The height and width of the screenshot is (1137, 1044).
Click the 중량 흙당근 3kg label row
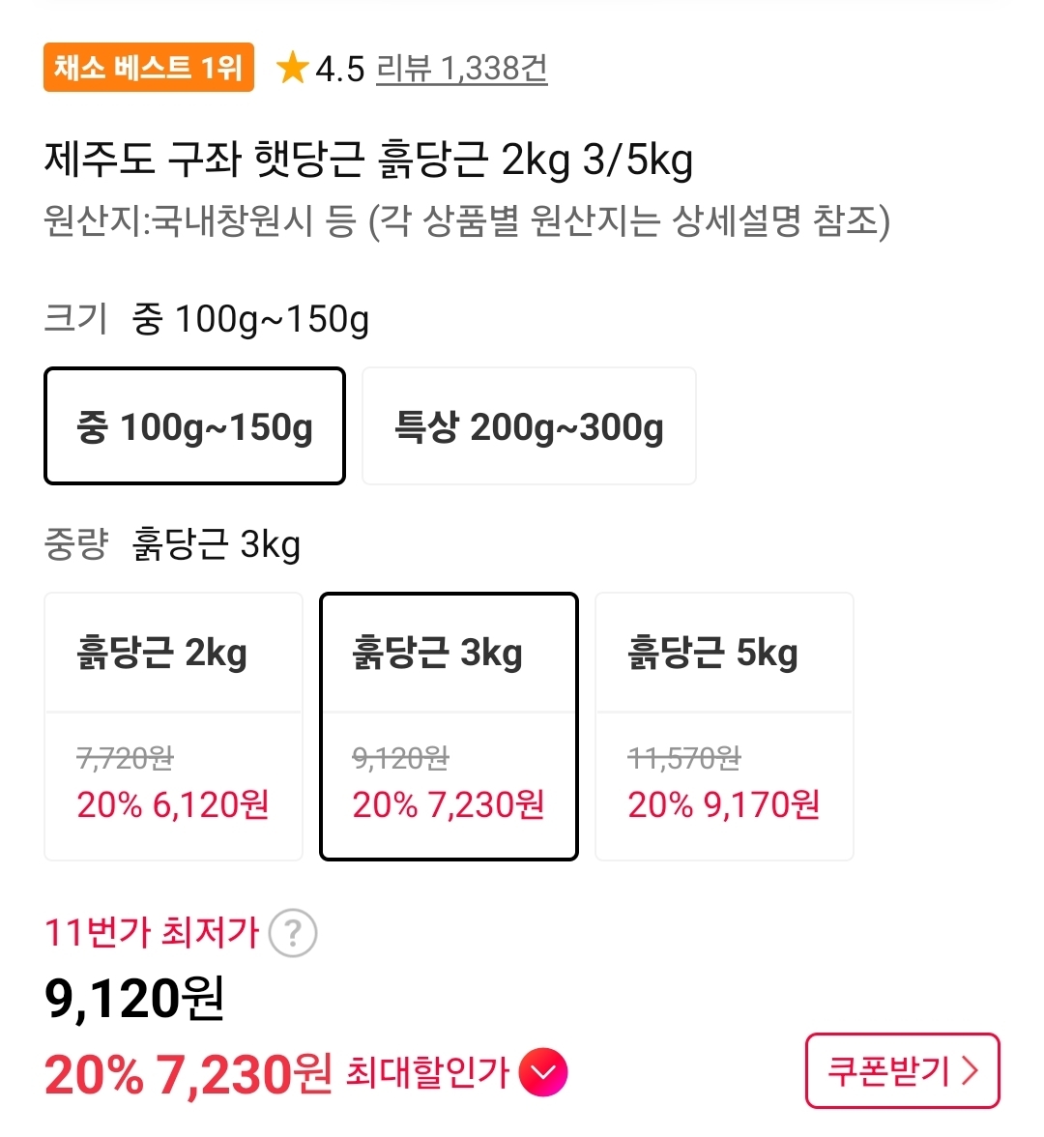[x=172, y=544]
